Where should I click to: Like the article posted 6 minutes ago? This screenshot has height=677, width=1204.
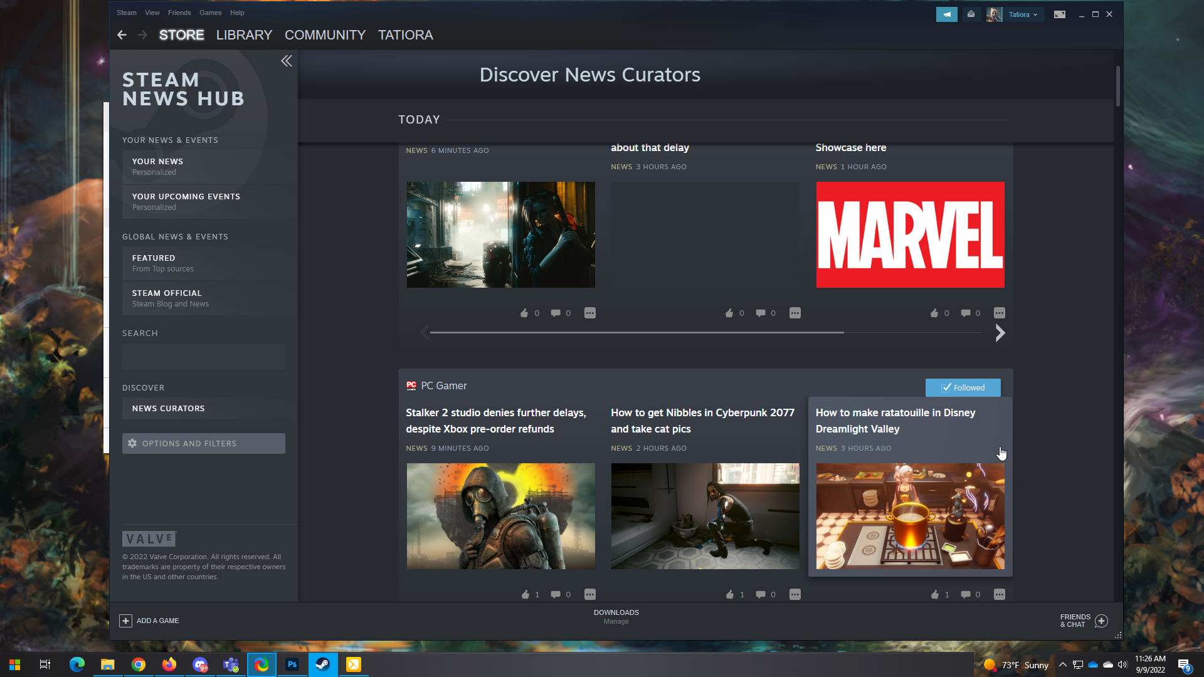(x=524, y=313)
